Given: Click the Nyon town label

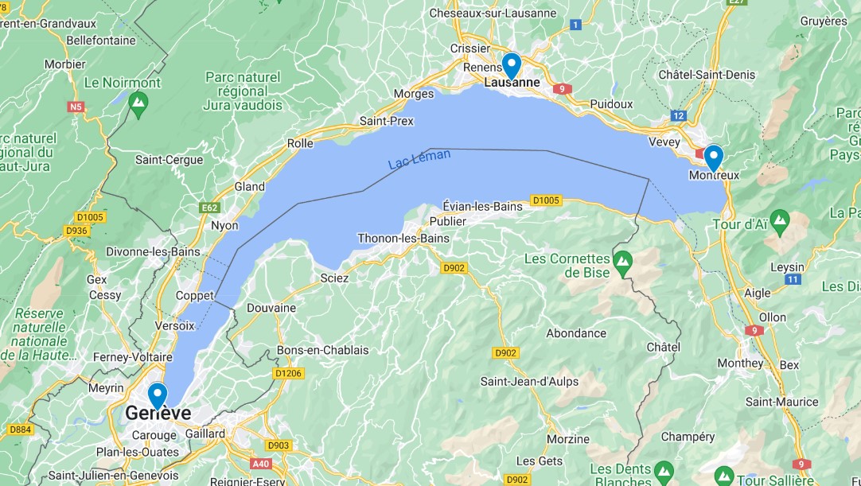Looking at the screenshot, I should pos(224,226).
